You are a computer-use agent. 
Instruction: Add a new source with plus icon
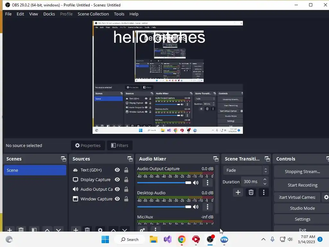pyautogui.click(x=76, y=230)
